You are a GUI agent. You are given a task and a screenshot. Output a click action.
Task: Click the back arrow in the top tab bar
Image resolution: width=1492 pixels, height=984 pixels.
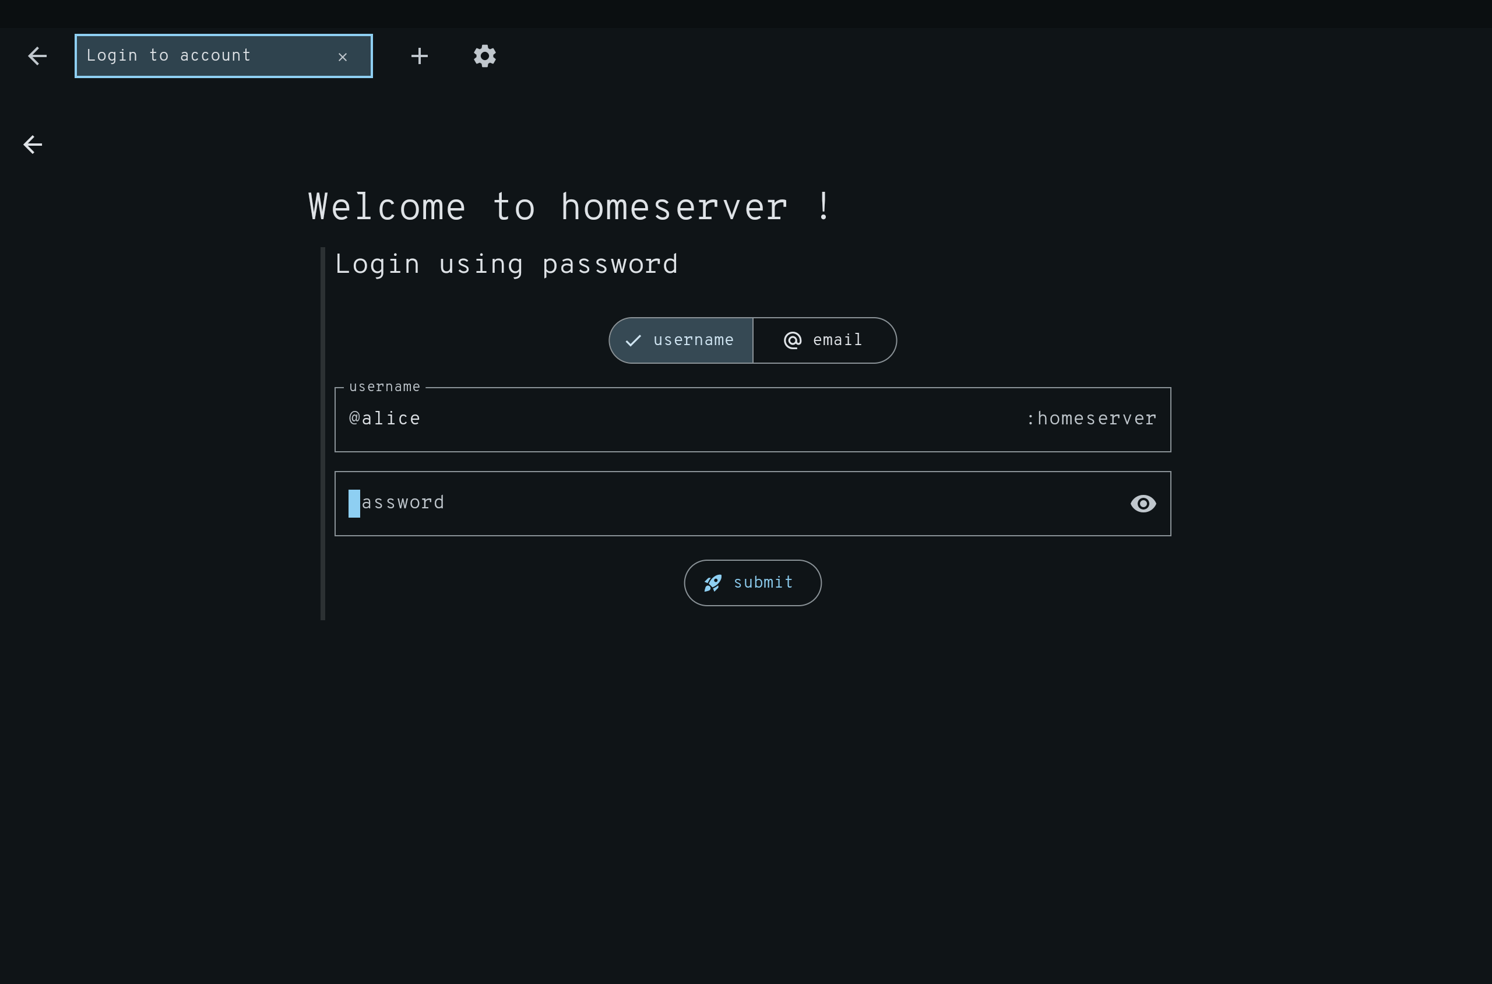(x=38, y=57)
